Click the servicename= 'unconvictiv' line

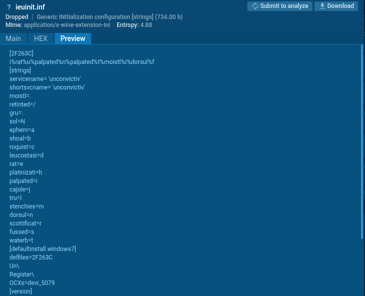pyautogui.click(x=45, y=79)
